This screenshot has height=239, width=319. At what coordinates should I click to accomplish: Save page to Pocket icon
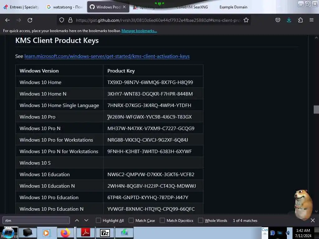pos(278,20)
